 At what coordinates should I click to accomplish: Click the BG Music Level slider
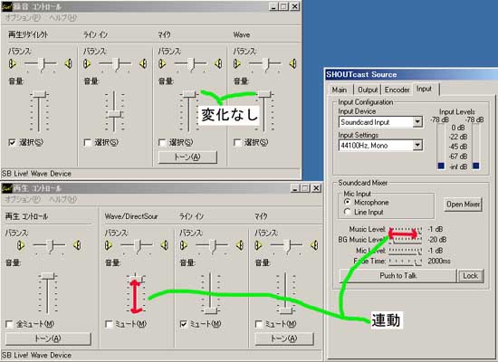[406, 241]
